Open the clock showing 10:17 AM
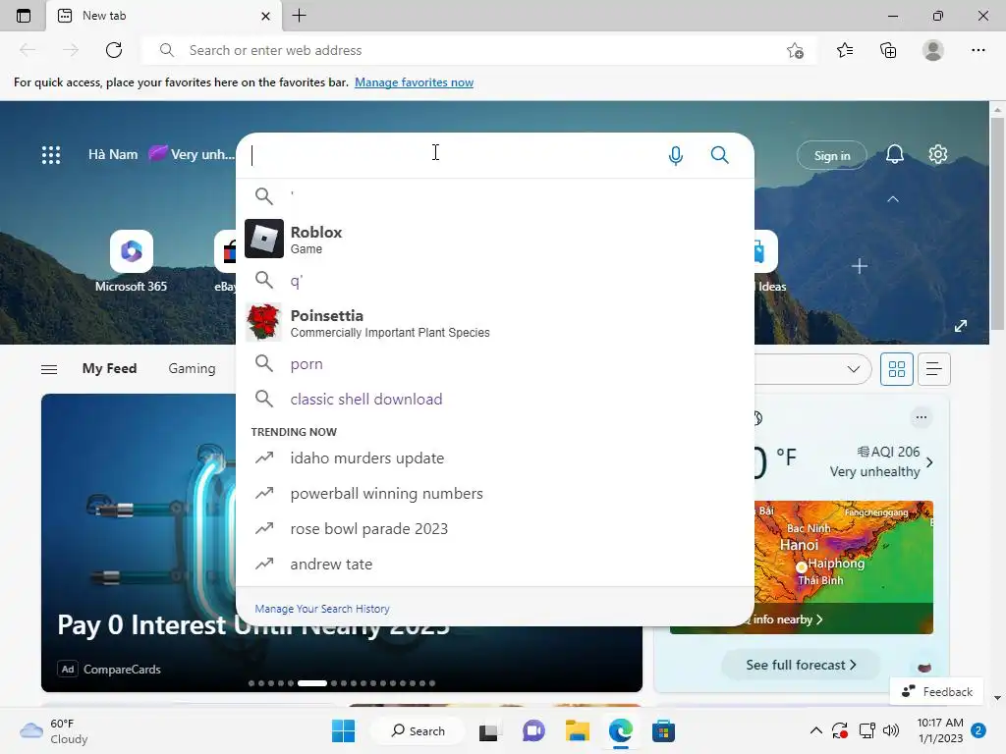Image resolution: width=1006 pixels, height=754 pixels. [x=940, y=730]
